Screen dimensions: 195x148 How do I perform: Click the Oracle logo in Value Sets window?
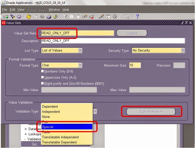click(4, 23)
